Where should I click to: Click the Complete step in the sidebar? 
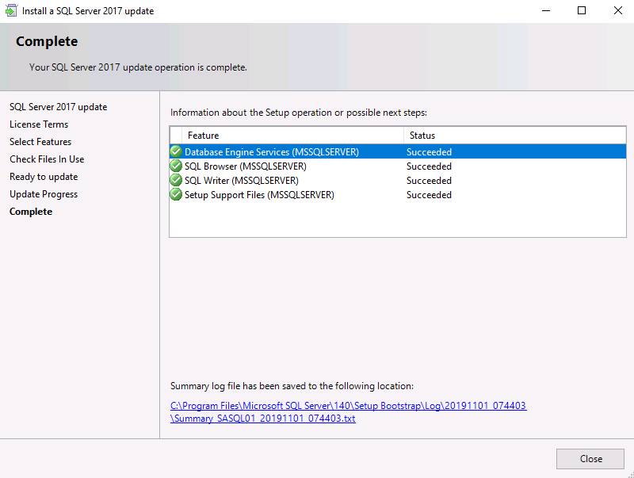[x=31, y=212]
